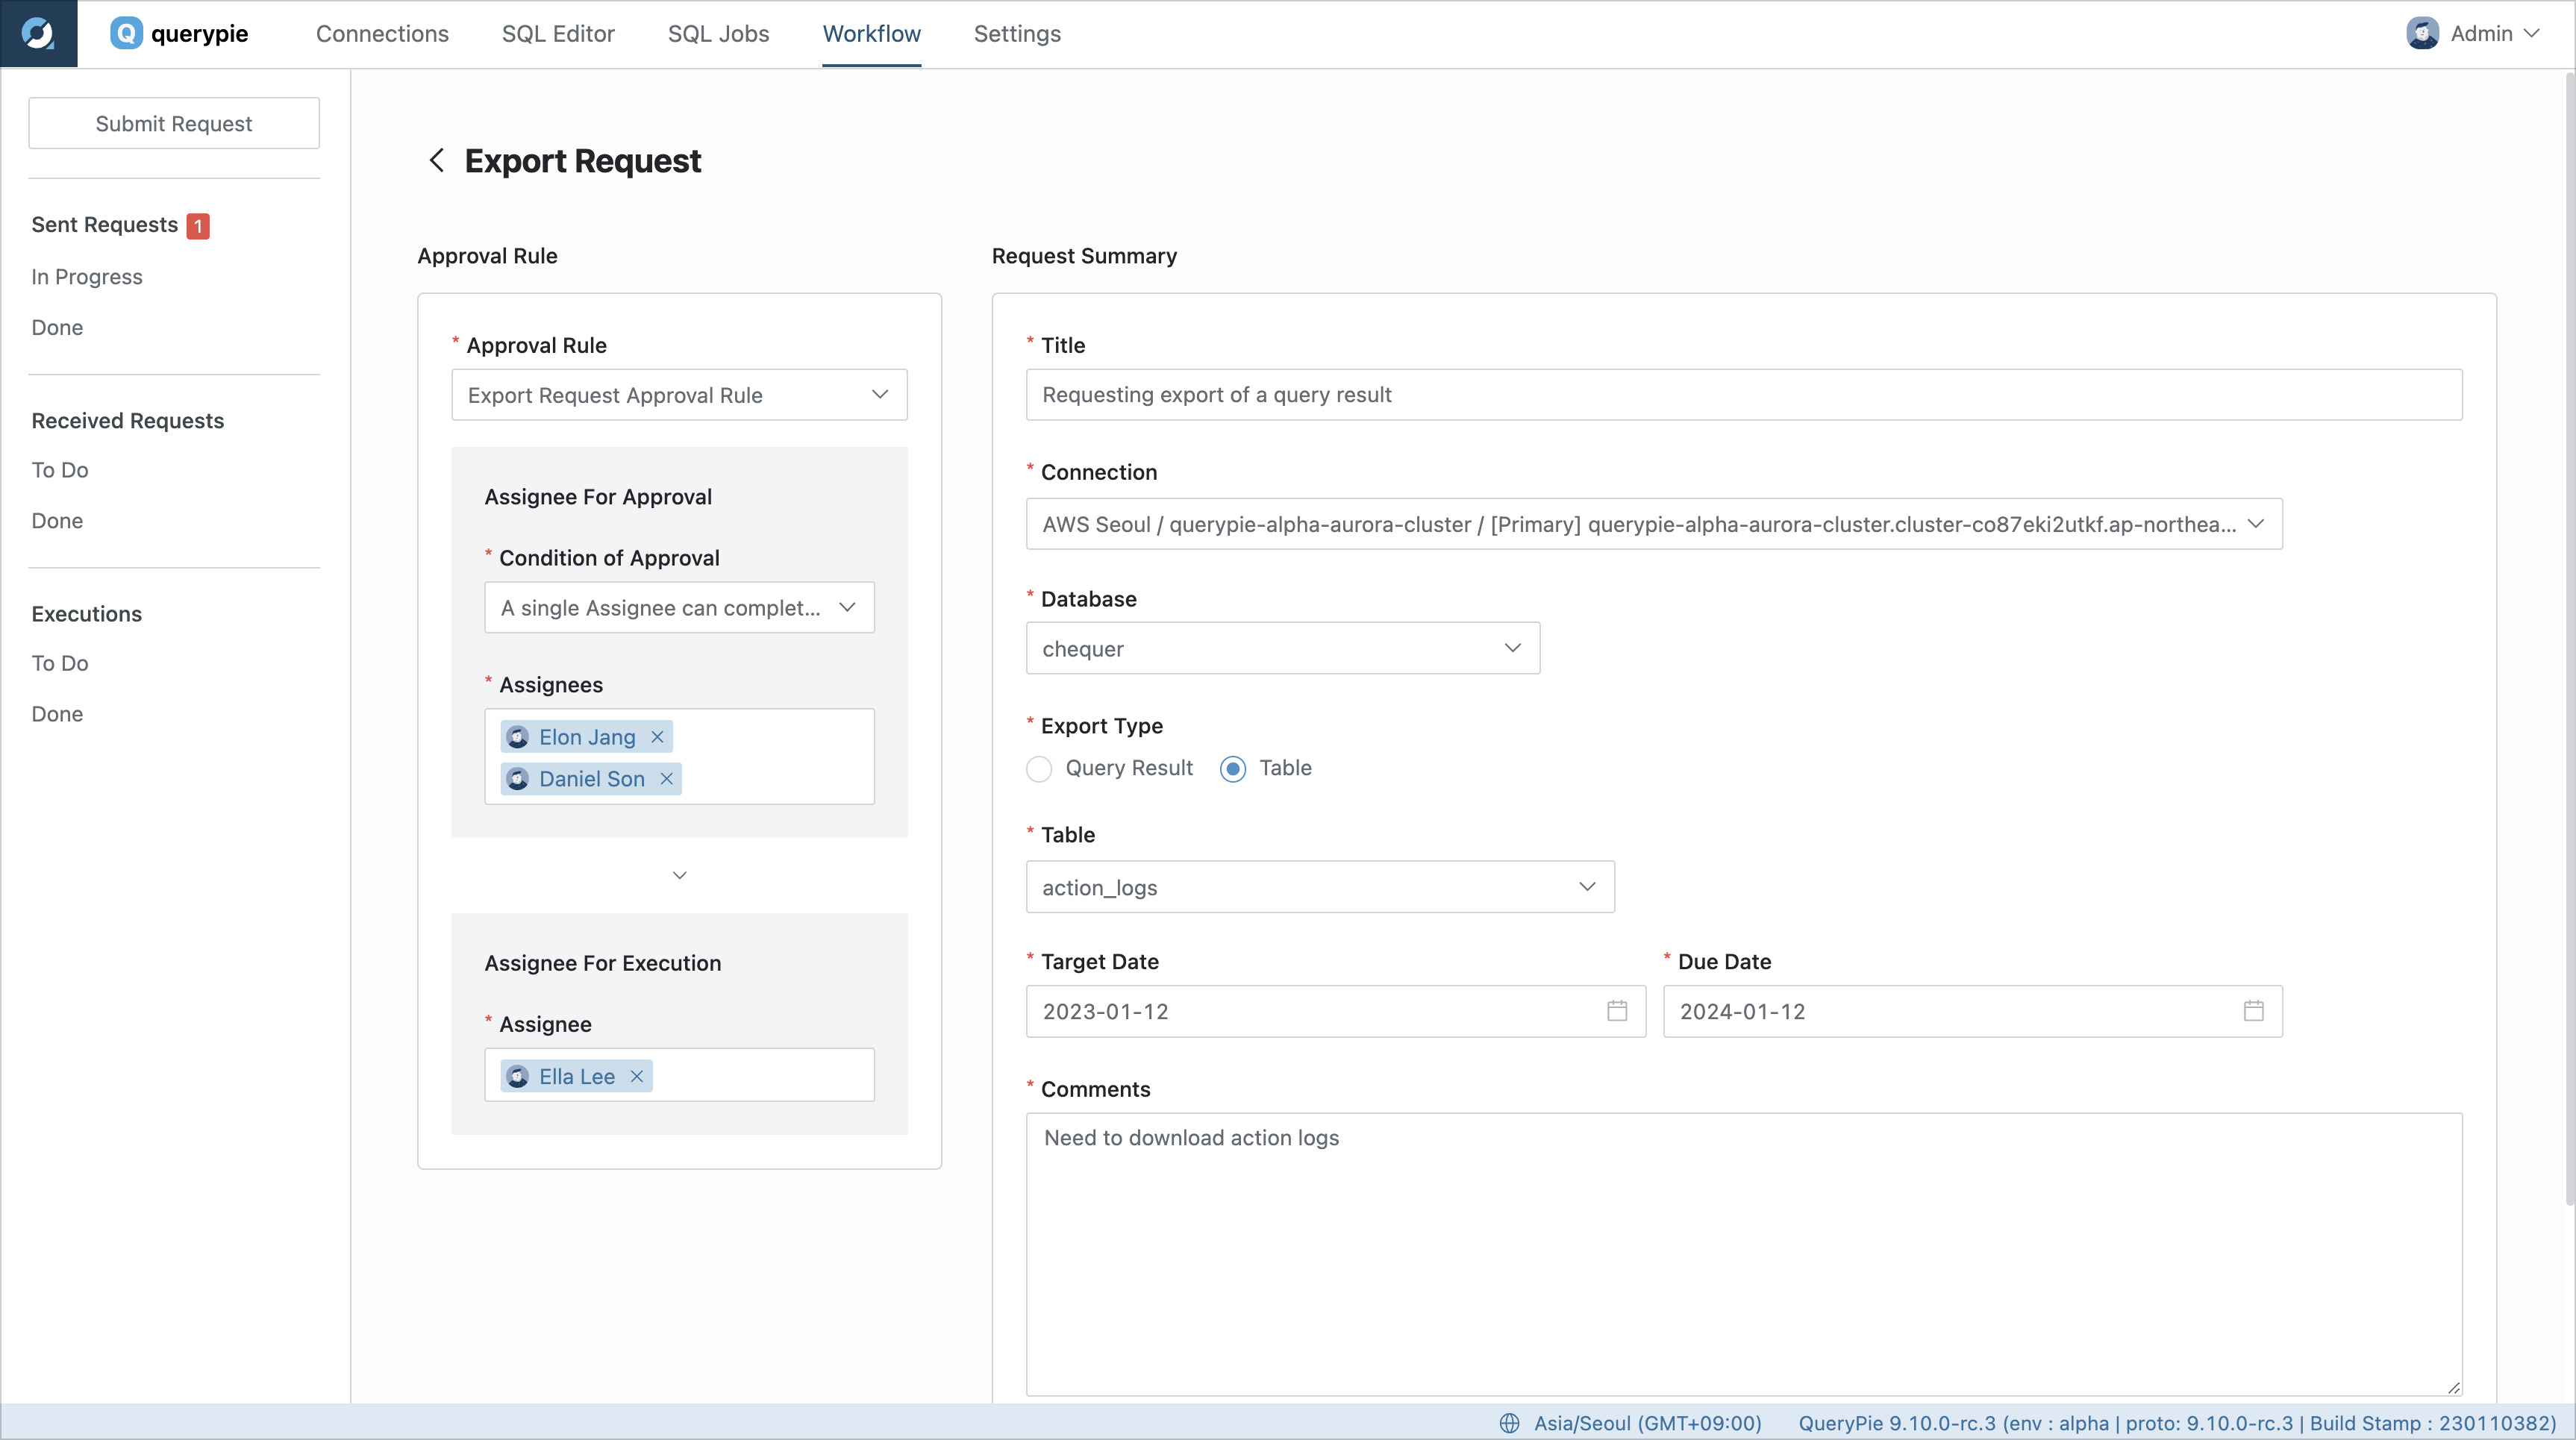Switch to the Workflow tab
This screenshot has height=1440, width=2576.
871,34
